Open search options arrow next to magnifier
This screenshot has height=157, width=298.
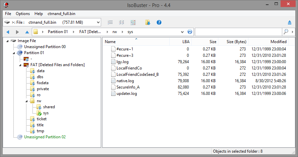tap(293, 32)
